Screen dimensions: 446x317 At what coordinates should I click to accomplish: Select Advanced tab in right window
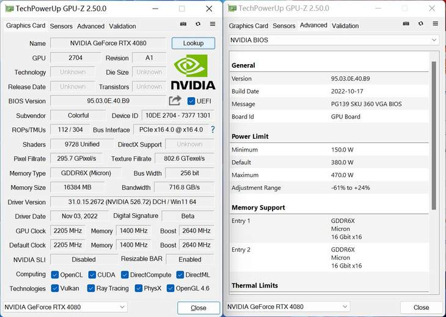click(313, 25)
